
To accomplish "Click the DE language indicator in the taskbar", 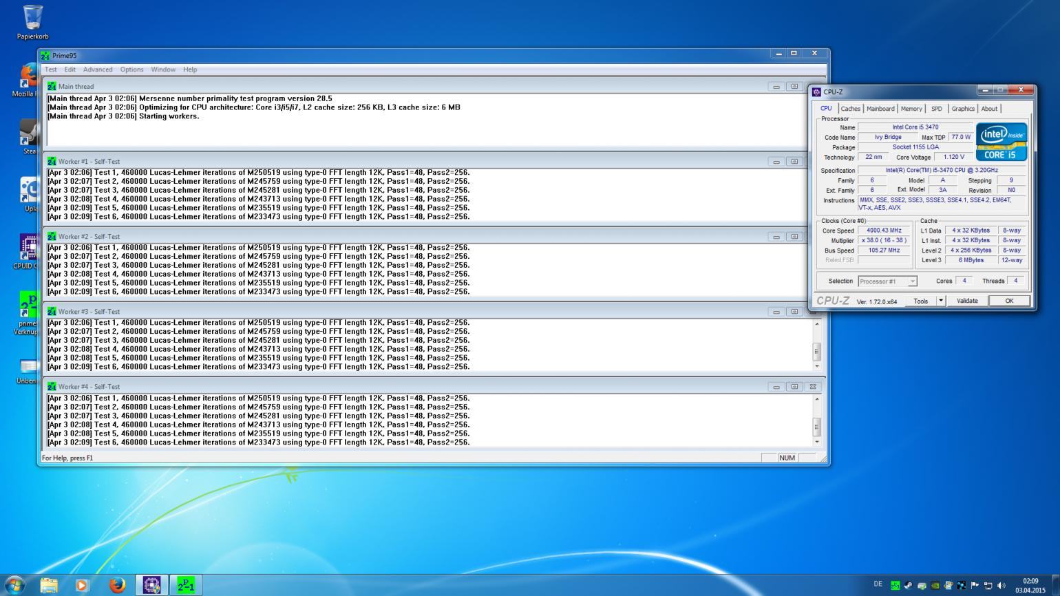I will click(x=878, y=584).
